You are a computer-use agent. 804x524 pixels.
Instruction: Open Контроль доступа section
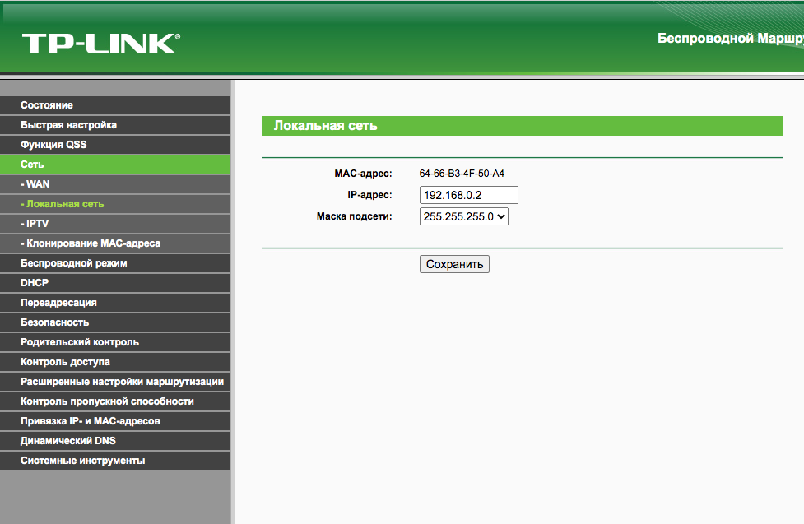115,361
